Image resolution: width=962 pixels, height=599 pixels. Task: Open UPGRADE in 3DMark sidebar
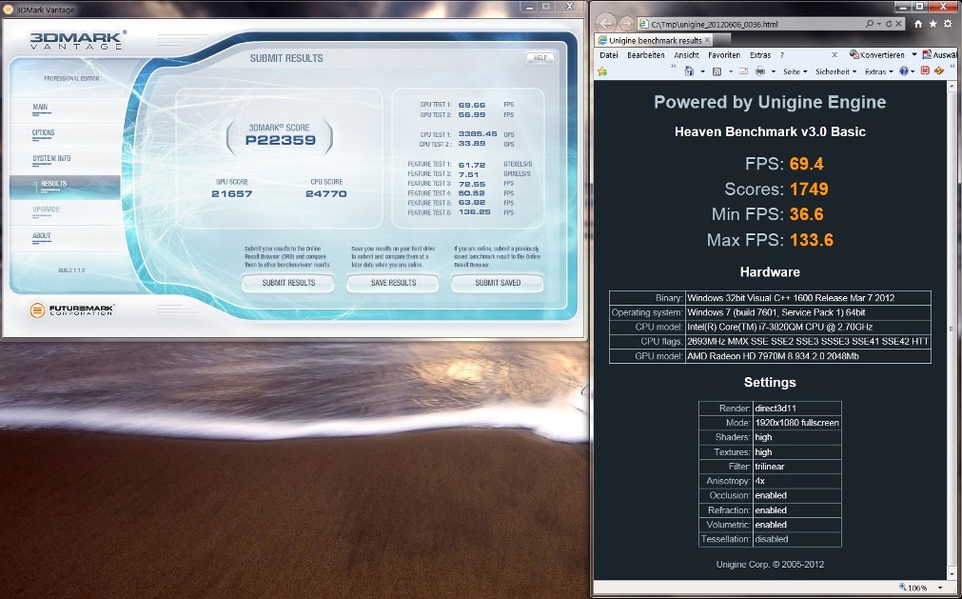46,210
